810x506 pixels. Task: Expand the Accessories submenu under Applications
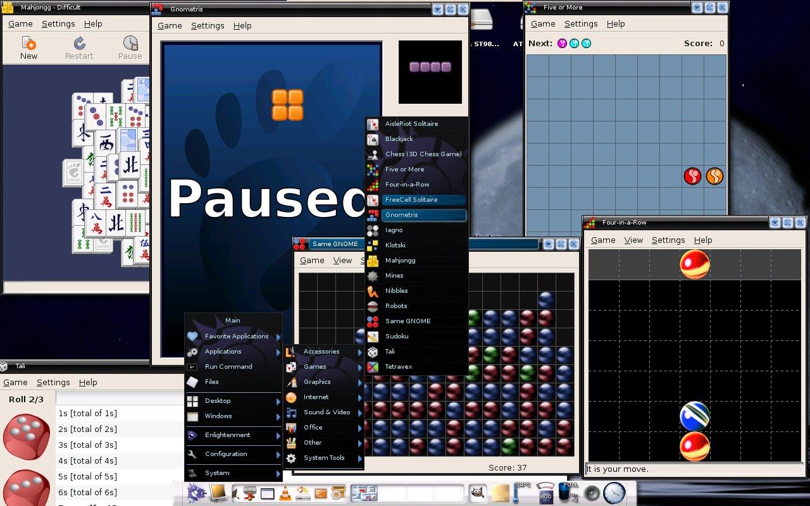pyautogui.click(x=323, y=351)
